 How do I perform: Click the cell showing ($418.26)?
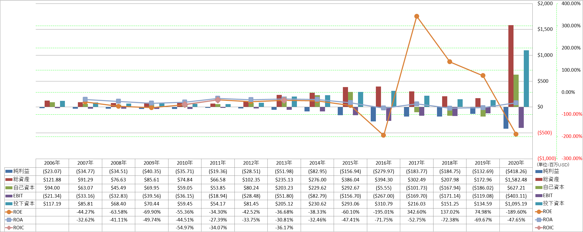[516, 171]
